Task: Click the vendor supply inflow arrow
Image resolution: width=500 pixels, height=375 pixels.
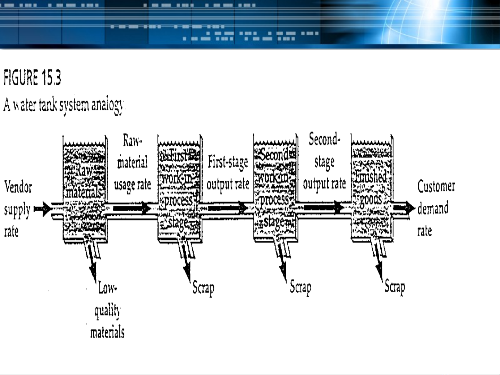Action: [43, 209]
